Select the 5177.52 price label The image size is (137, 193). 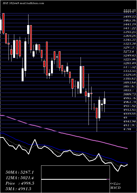click(x=129, y=67)
